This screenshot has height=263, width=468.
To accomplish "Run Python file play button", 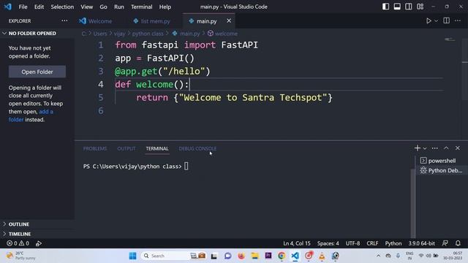I will (429, 21).
